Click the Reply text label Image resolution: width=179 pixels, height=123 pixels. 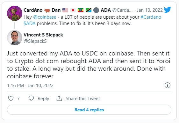pyautogui.click(x=43, y=99)
